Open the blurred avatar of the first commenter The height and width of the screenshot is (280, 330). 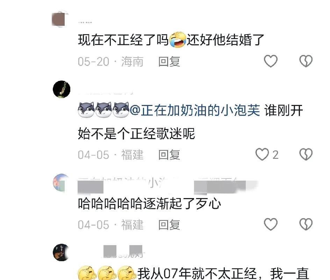tap(60, 19)
